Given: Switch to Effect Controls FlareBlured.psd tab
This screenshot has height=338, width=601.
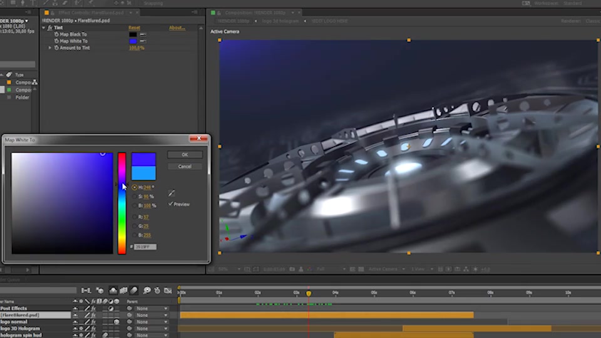Looking at the screenshot, I should pyautogui.click(x=91, y=13).
